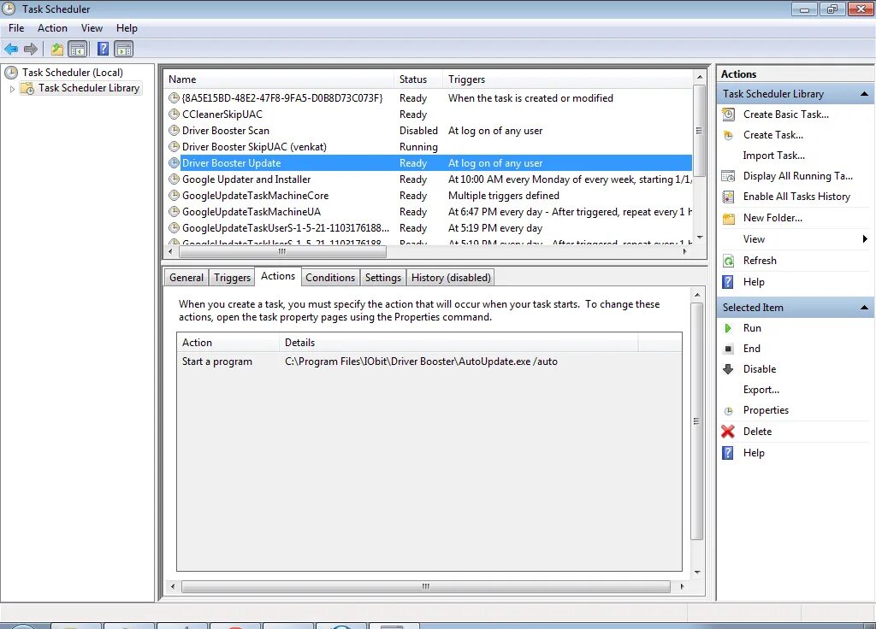Click the red Delete X icon
Viewport: 876px width, 629px height.
tap(728, 432)
